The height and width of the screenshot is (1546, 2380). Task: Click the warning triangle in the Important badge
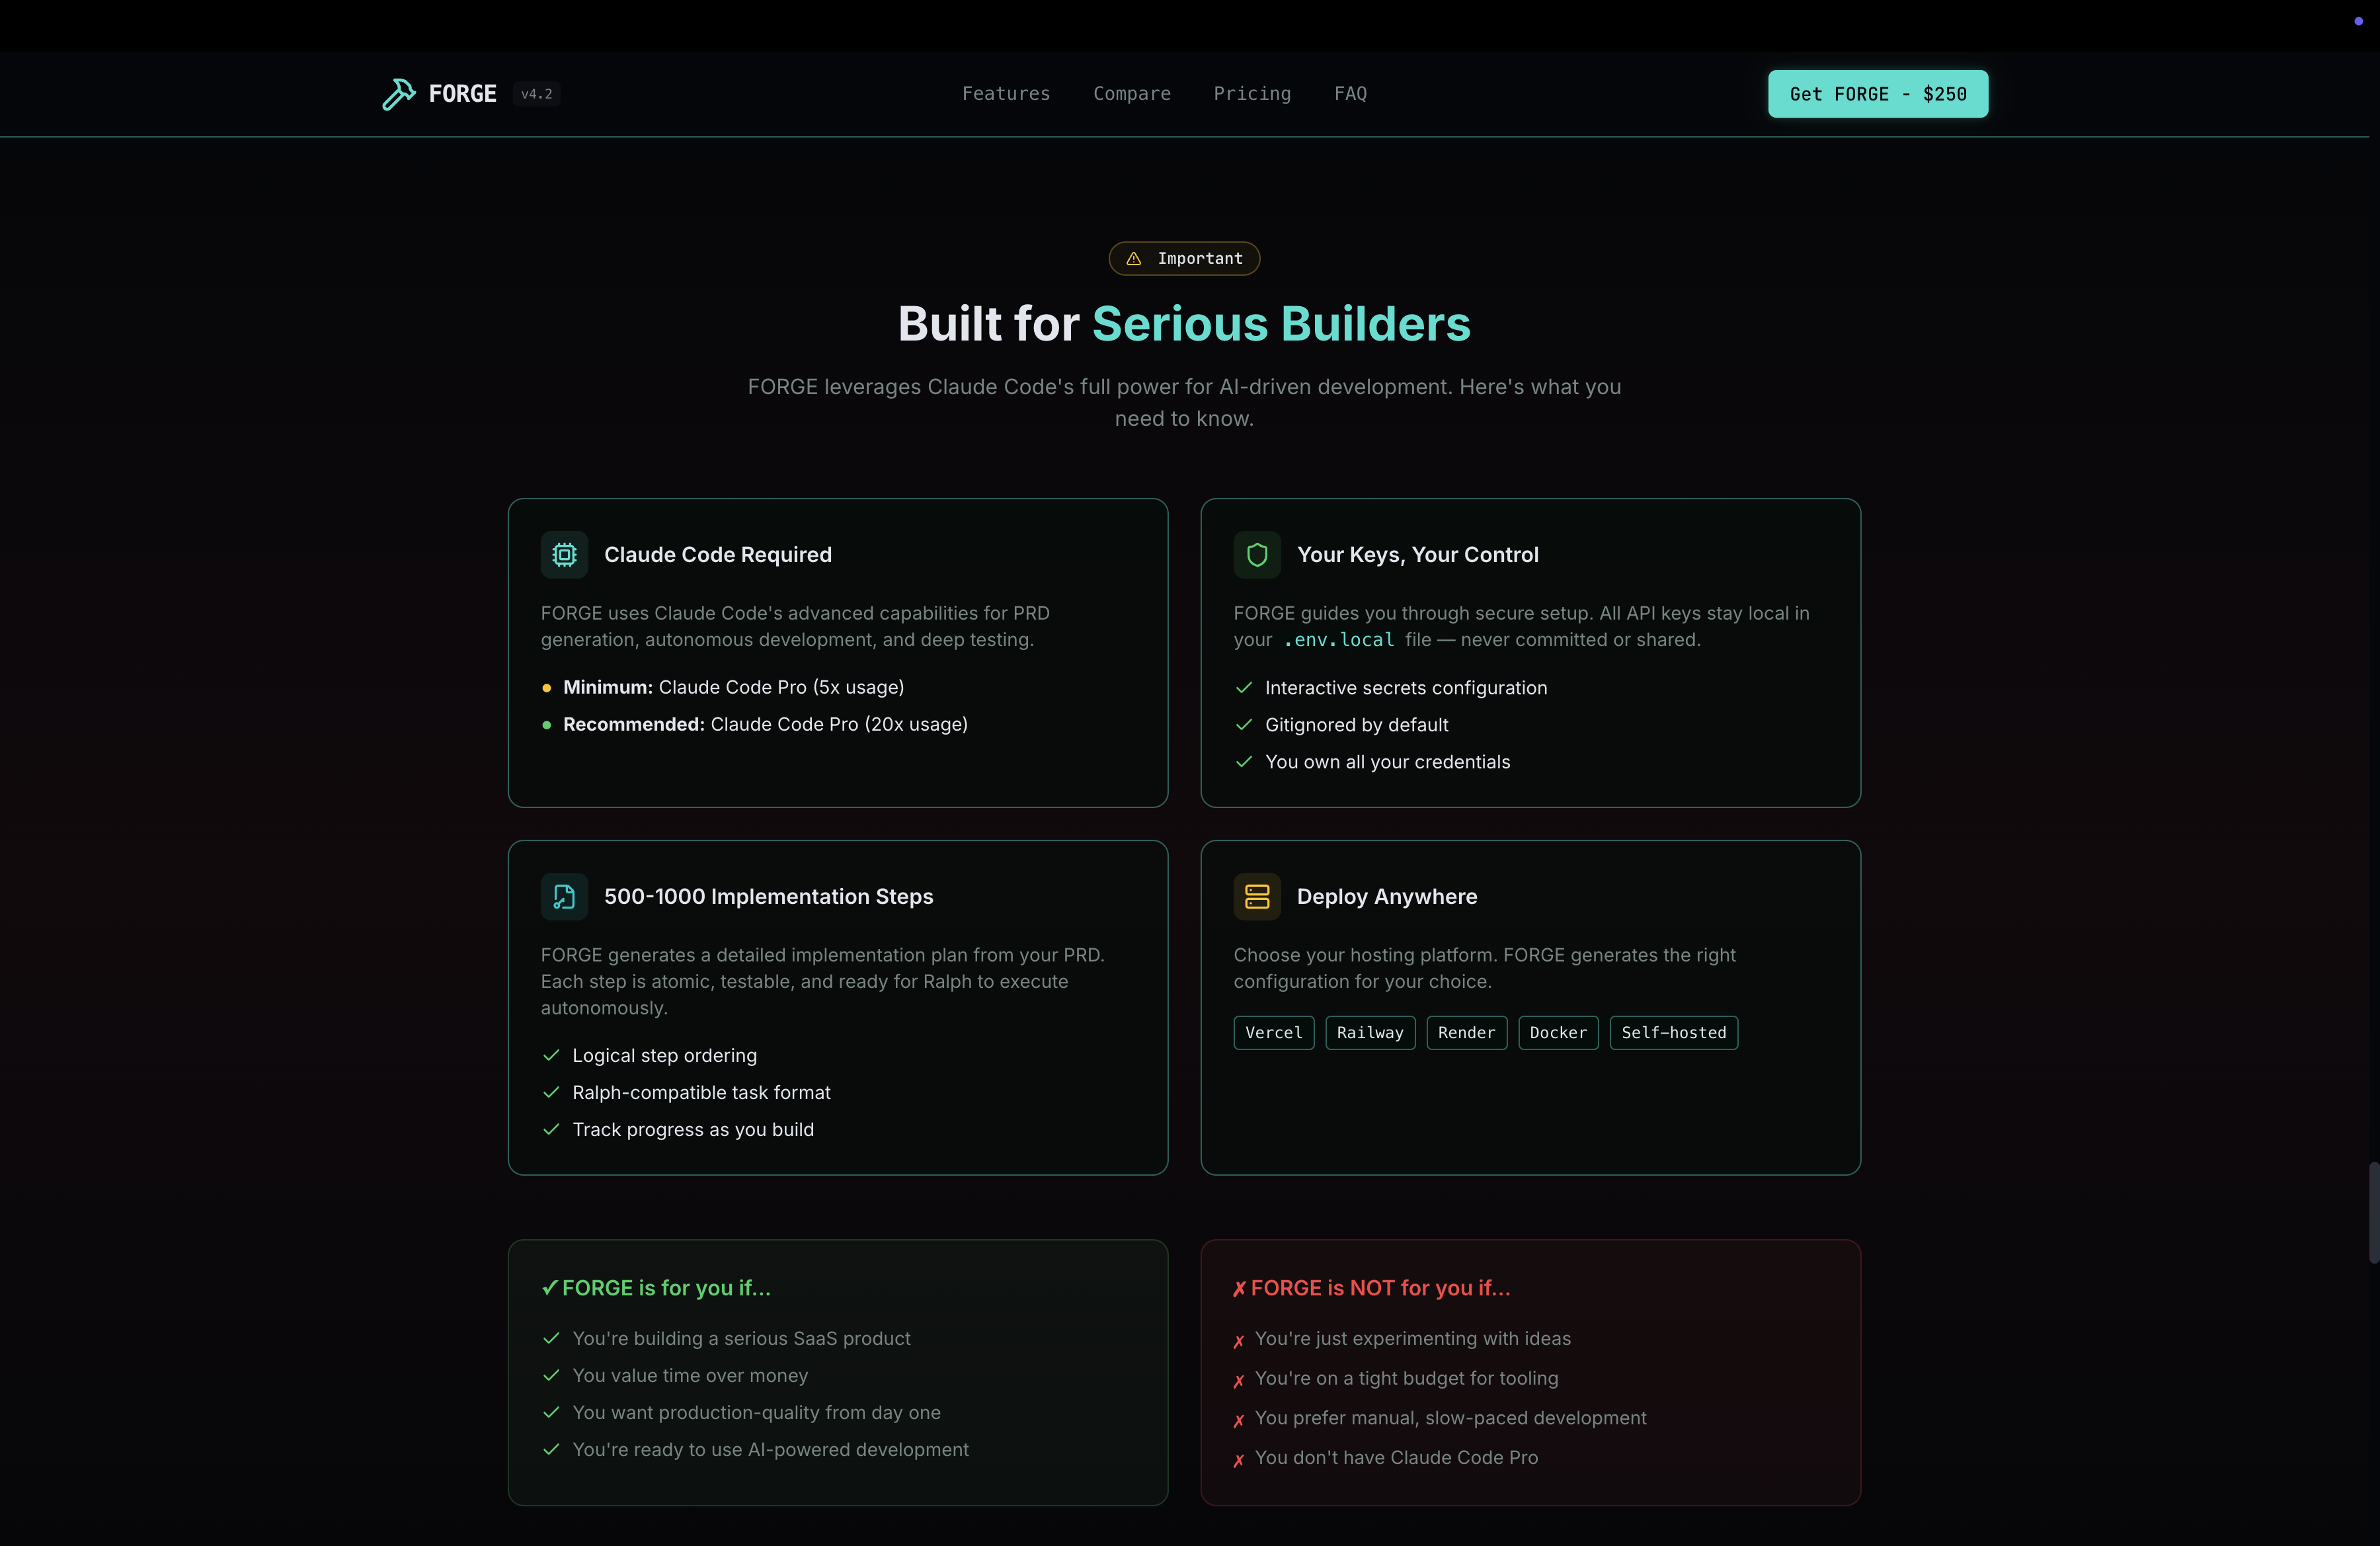pyautogui.click(x=1133, y=259)
